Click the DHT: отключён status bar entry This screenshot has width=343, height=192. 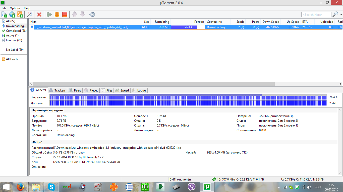[180, 179]
